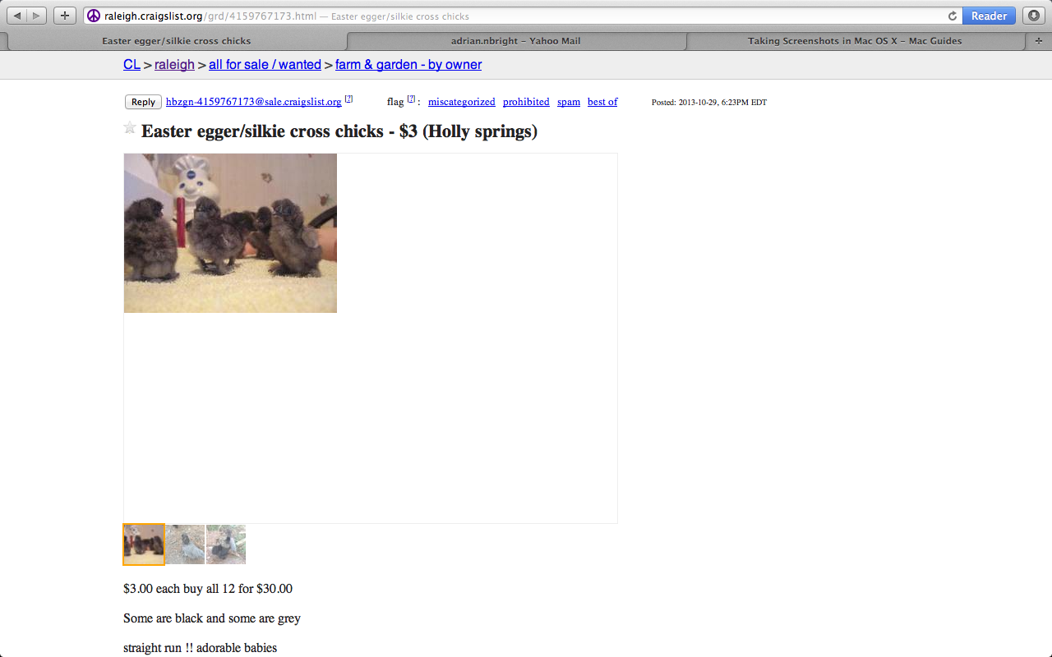The width and height of the screenshot is (1052, 657).
Task: Switch to the Mac Guides screenshots tab
Action: click(x=855, y=41)
